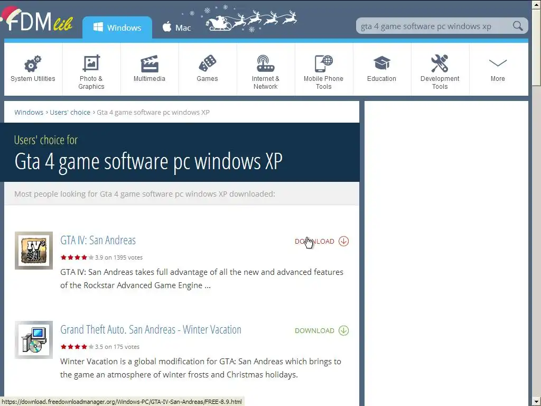Click download arrow icon for GTA IV: San Andreas
The width and height of the screenshot is (541, 406).
pyautogui.click(x=343, y=241)
